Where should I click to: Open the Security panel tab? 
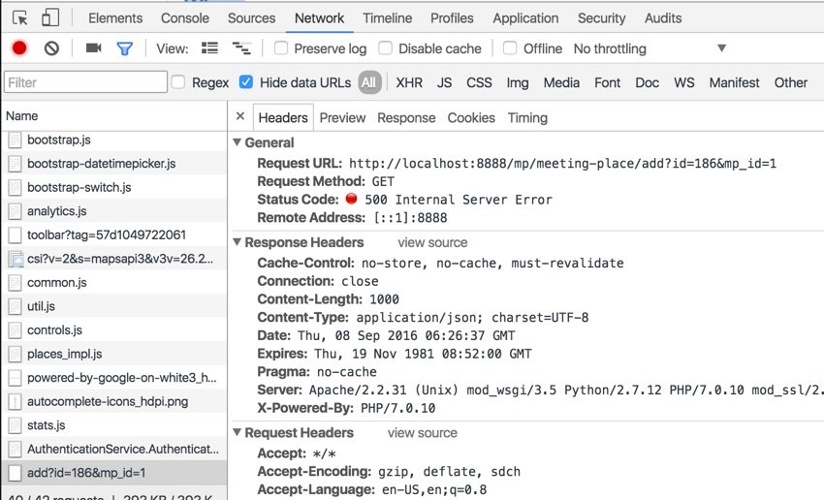click(602, 18)
